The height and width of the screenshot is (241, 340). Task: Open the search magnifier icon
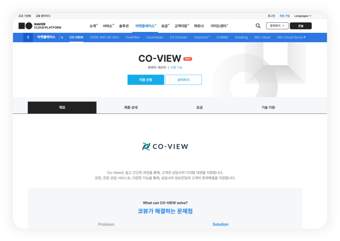click(x=258, y=26)
